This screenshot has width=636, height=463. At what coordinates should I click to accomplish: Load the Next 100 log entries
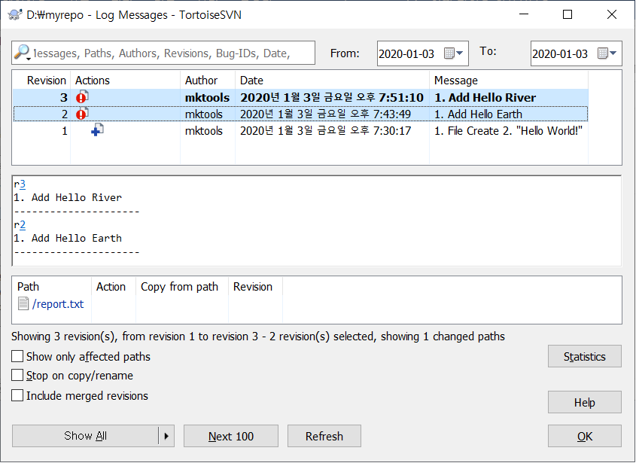[x=231, y=436]
